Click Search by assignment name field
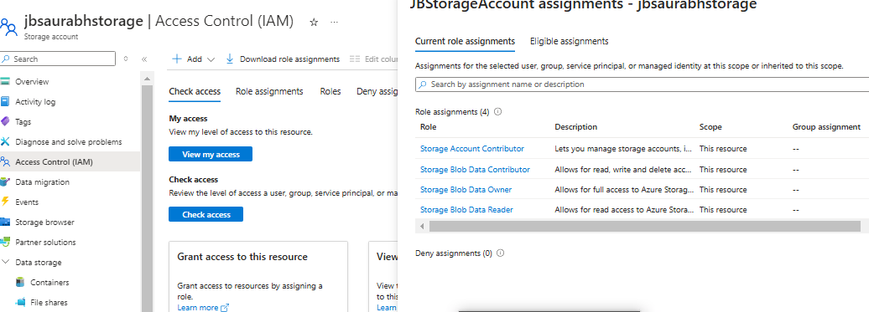This screenshot has height=312, width=869. [x=643, y=84]
